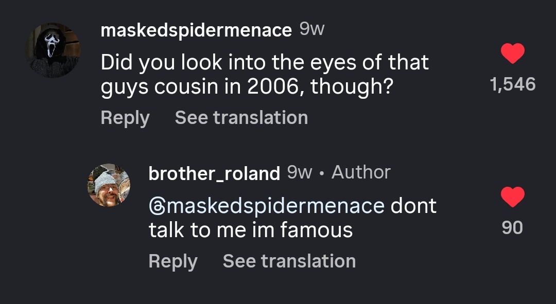Click the 9w timestamp beside maskedspidermenace
556x304 pixels.
[x=312, y=30]
